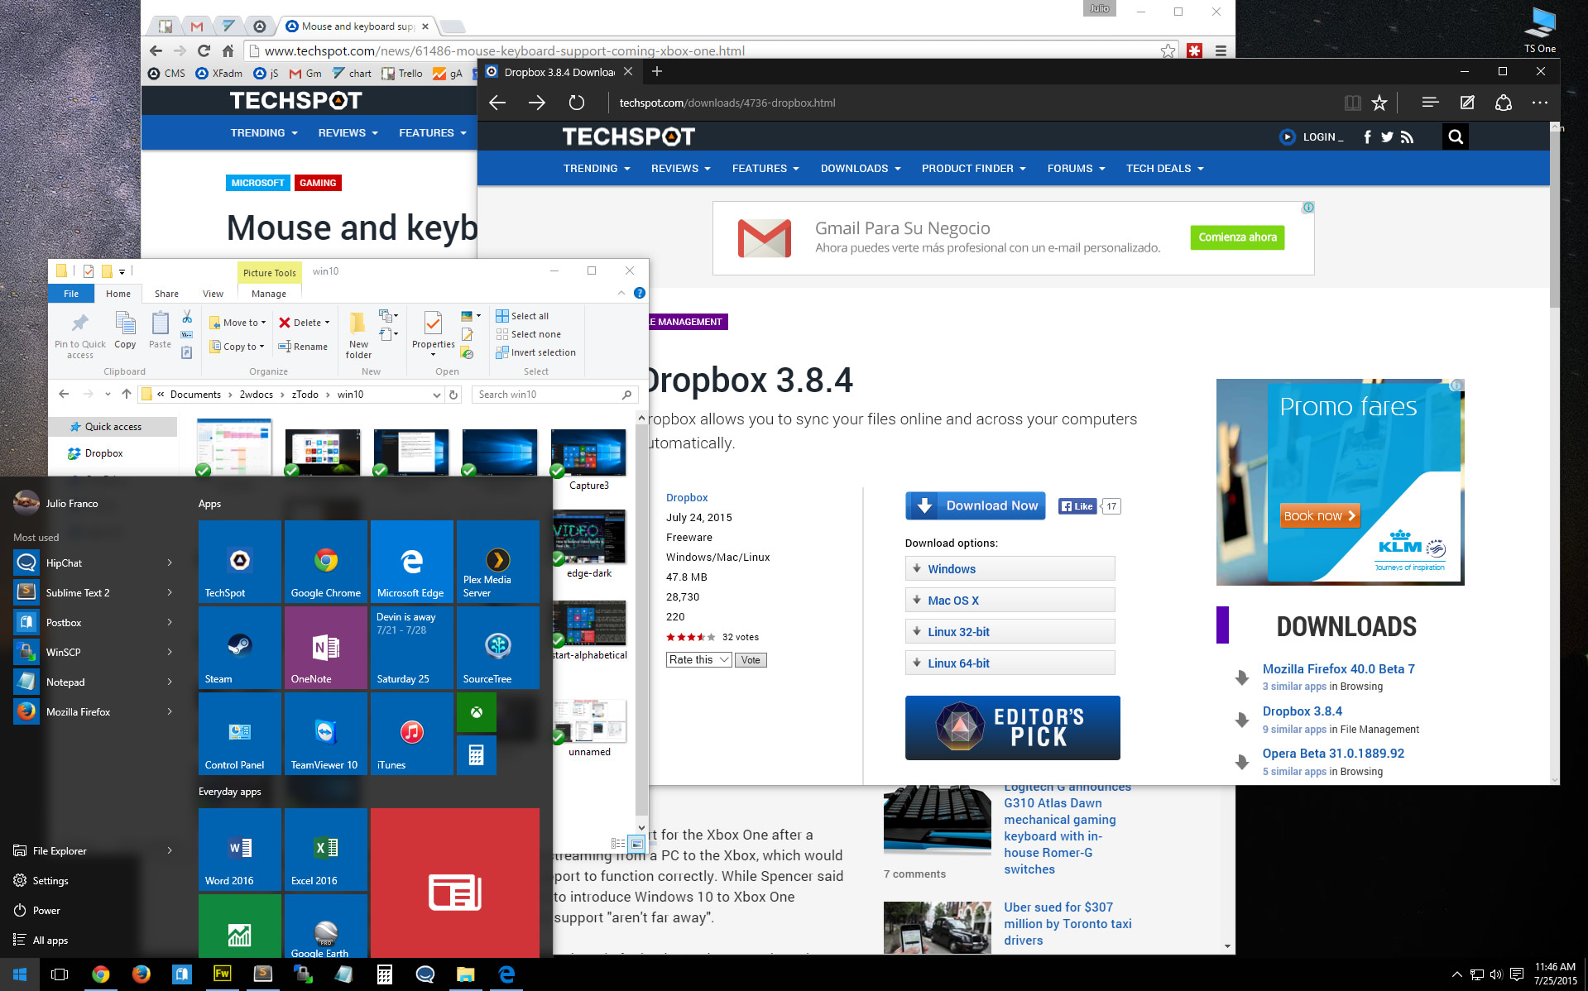Click Select none in the ribbon

pyautogui.click(x=535, y=334)
